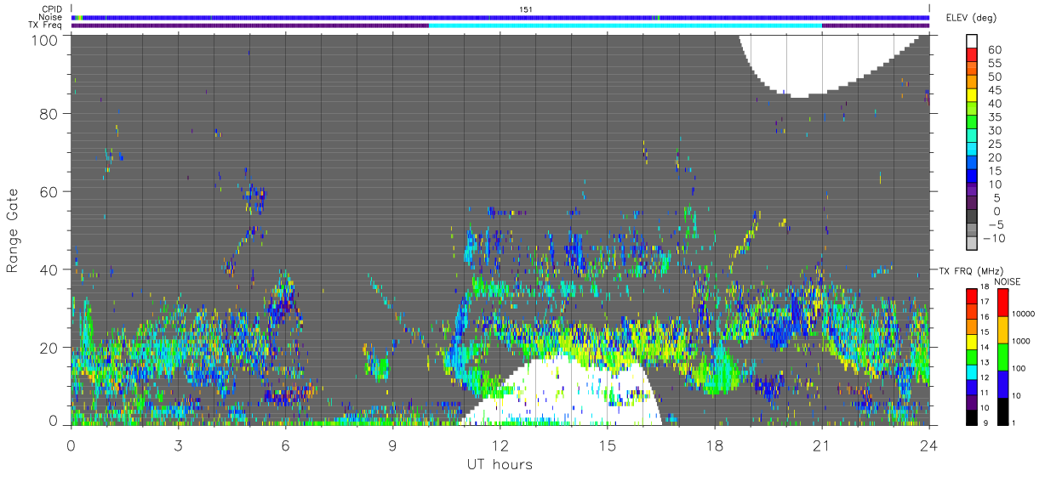This screenshot has width=1045, height=482.
Task: Click the "Noise" row label at top left
Action: click(50, 17)
